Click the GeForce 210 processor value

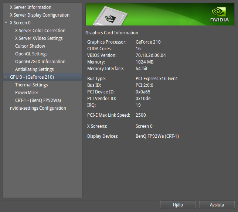pyautogui.click(x=148, y=42)
